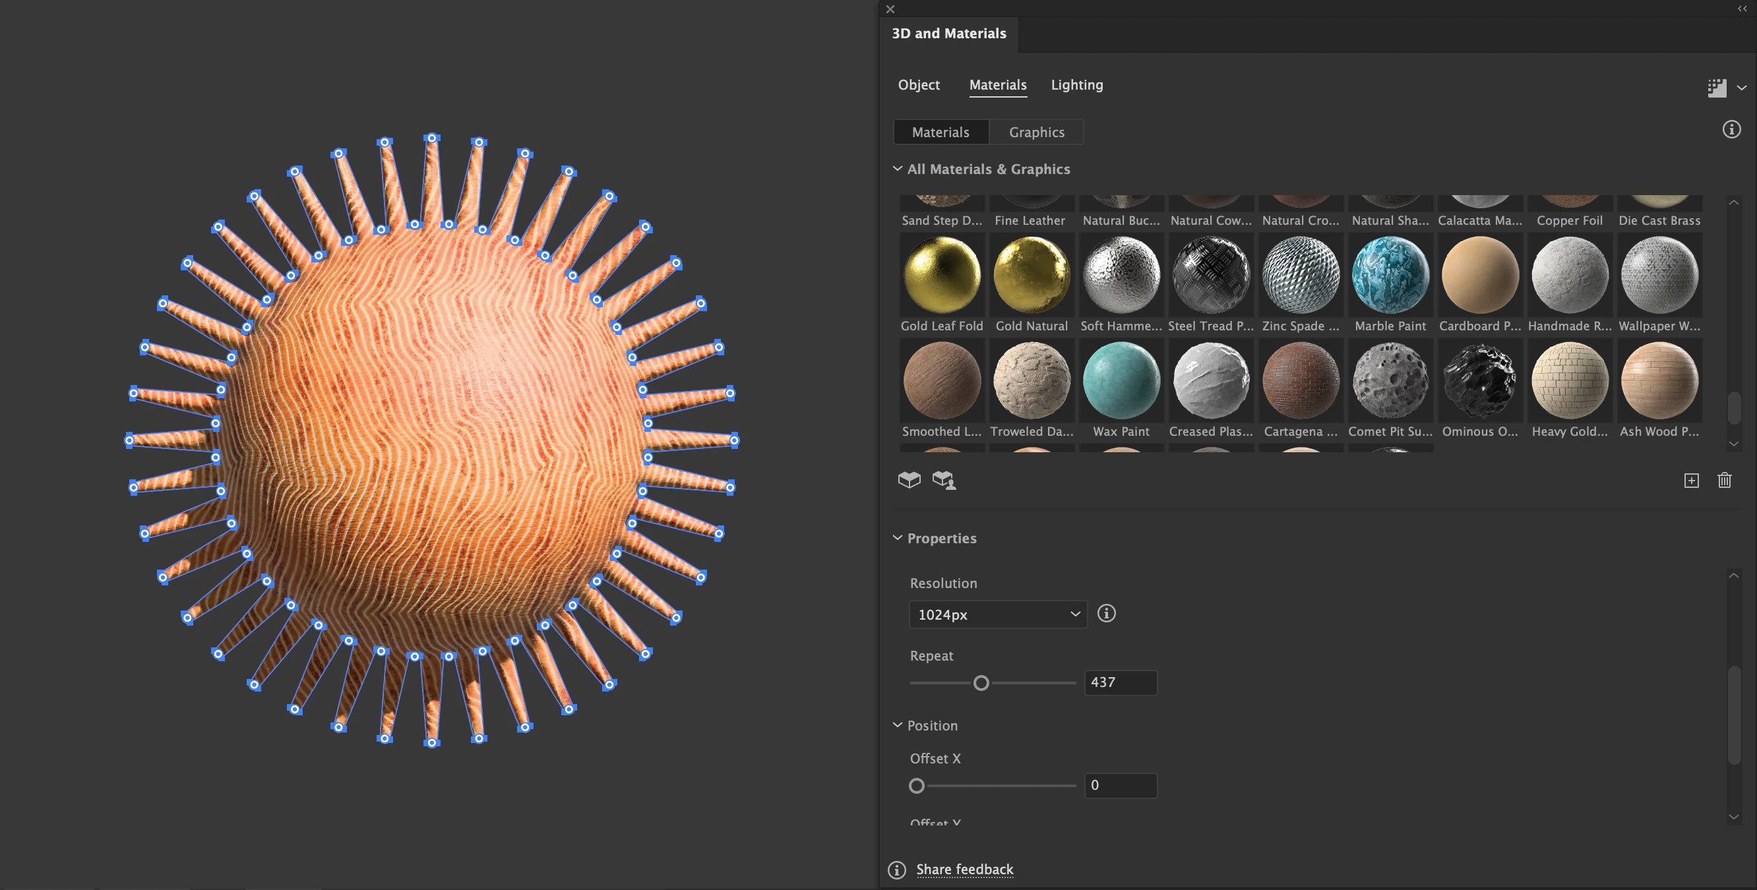Click the Share feedback info icon
This screenshot has height=890, width=1757.
click(x=897, y=870)
